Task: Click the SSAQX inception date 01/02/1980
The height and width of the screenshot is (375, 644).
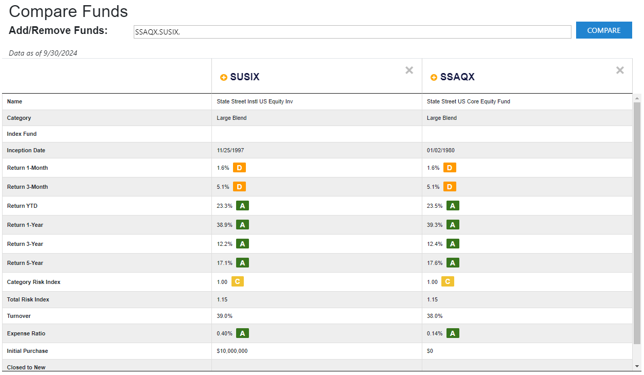Action: [441, 151]
